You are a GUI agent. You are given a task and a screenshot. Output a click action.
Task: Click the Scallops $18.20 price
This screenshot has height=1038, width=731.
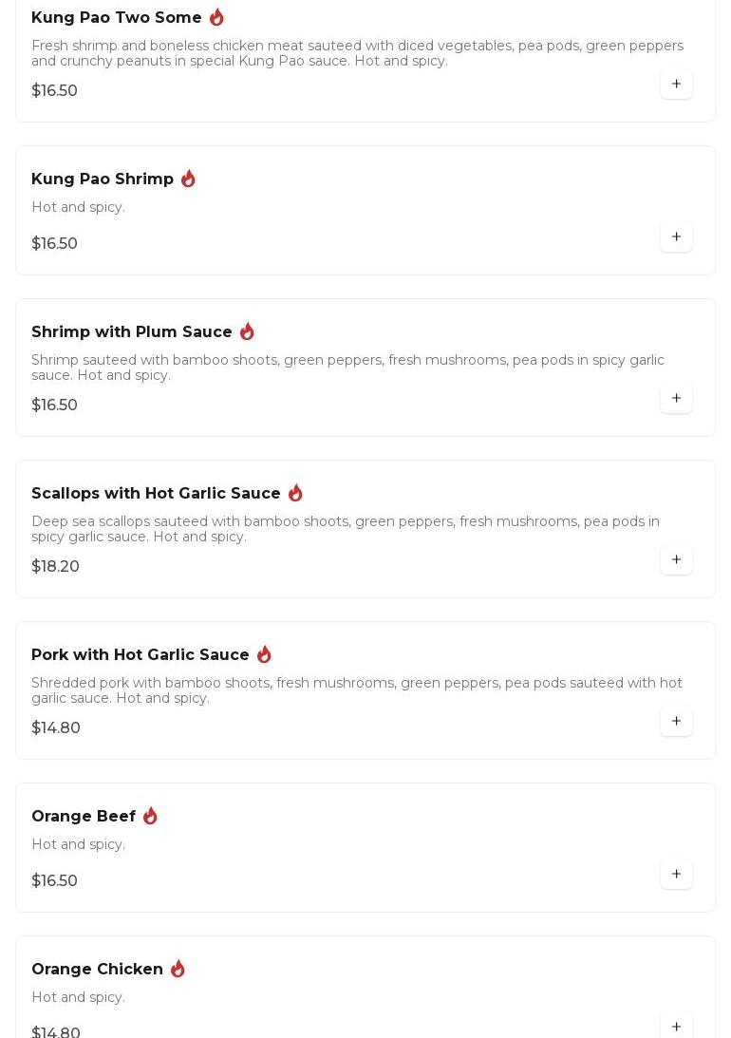[x=56, y=567]
